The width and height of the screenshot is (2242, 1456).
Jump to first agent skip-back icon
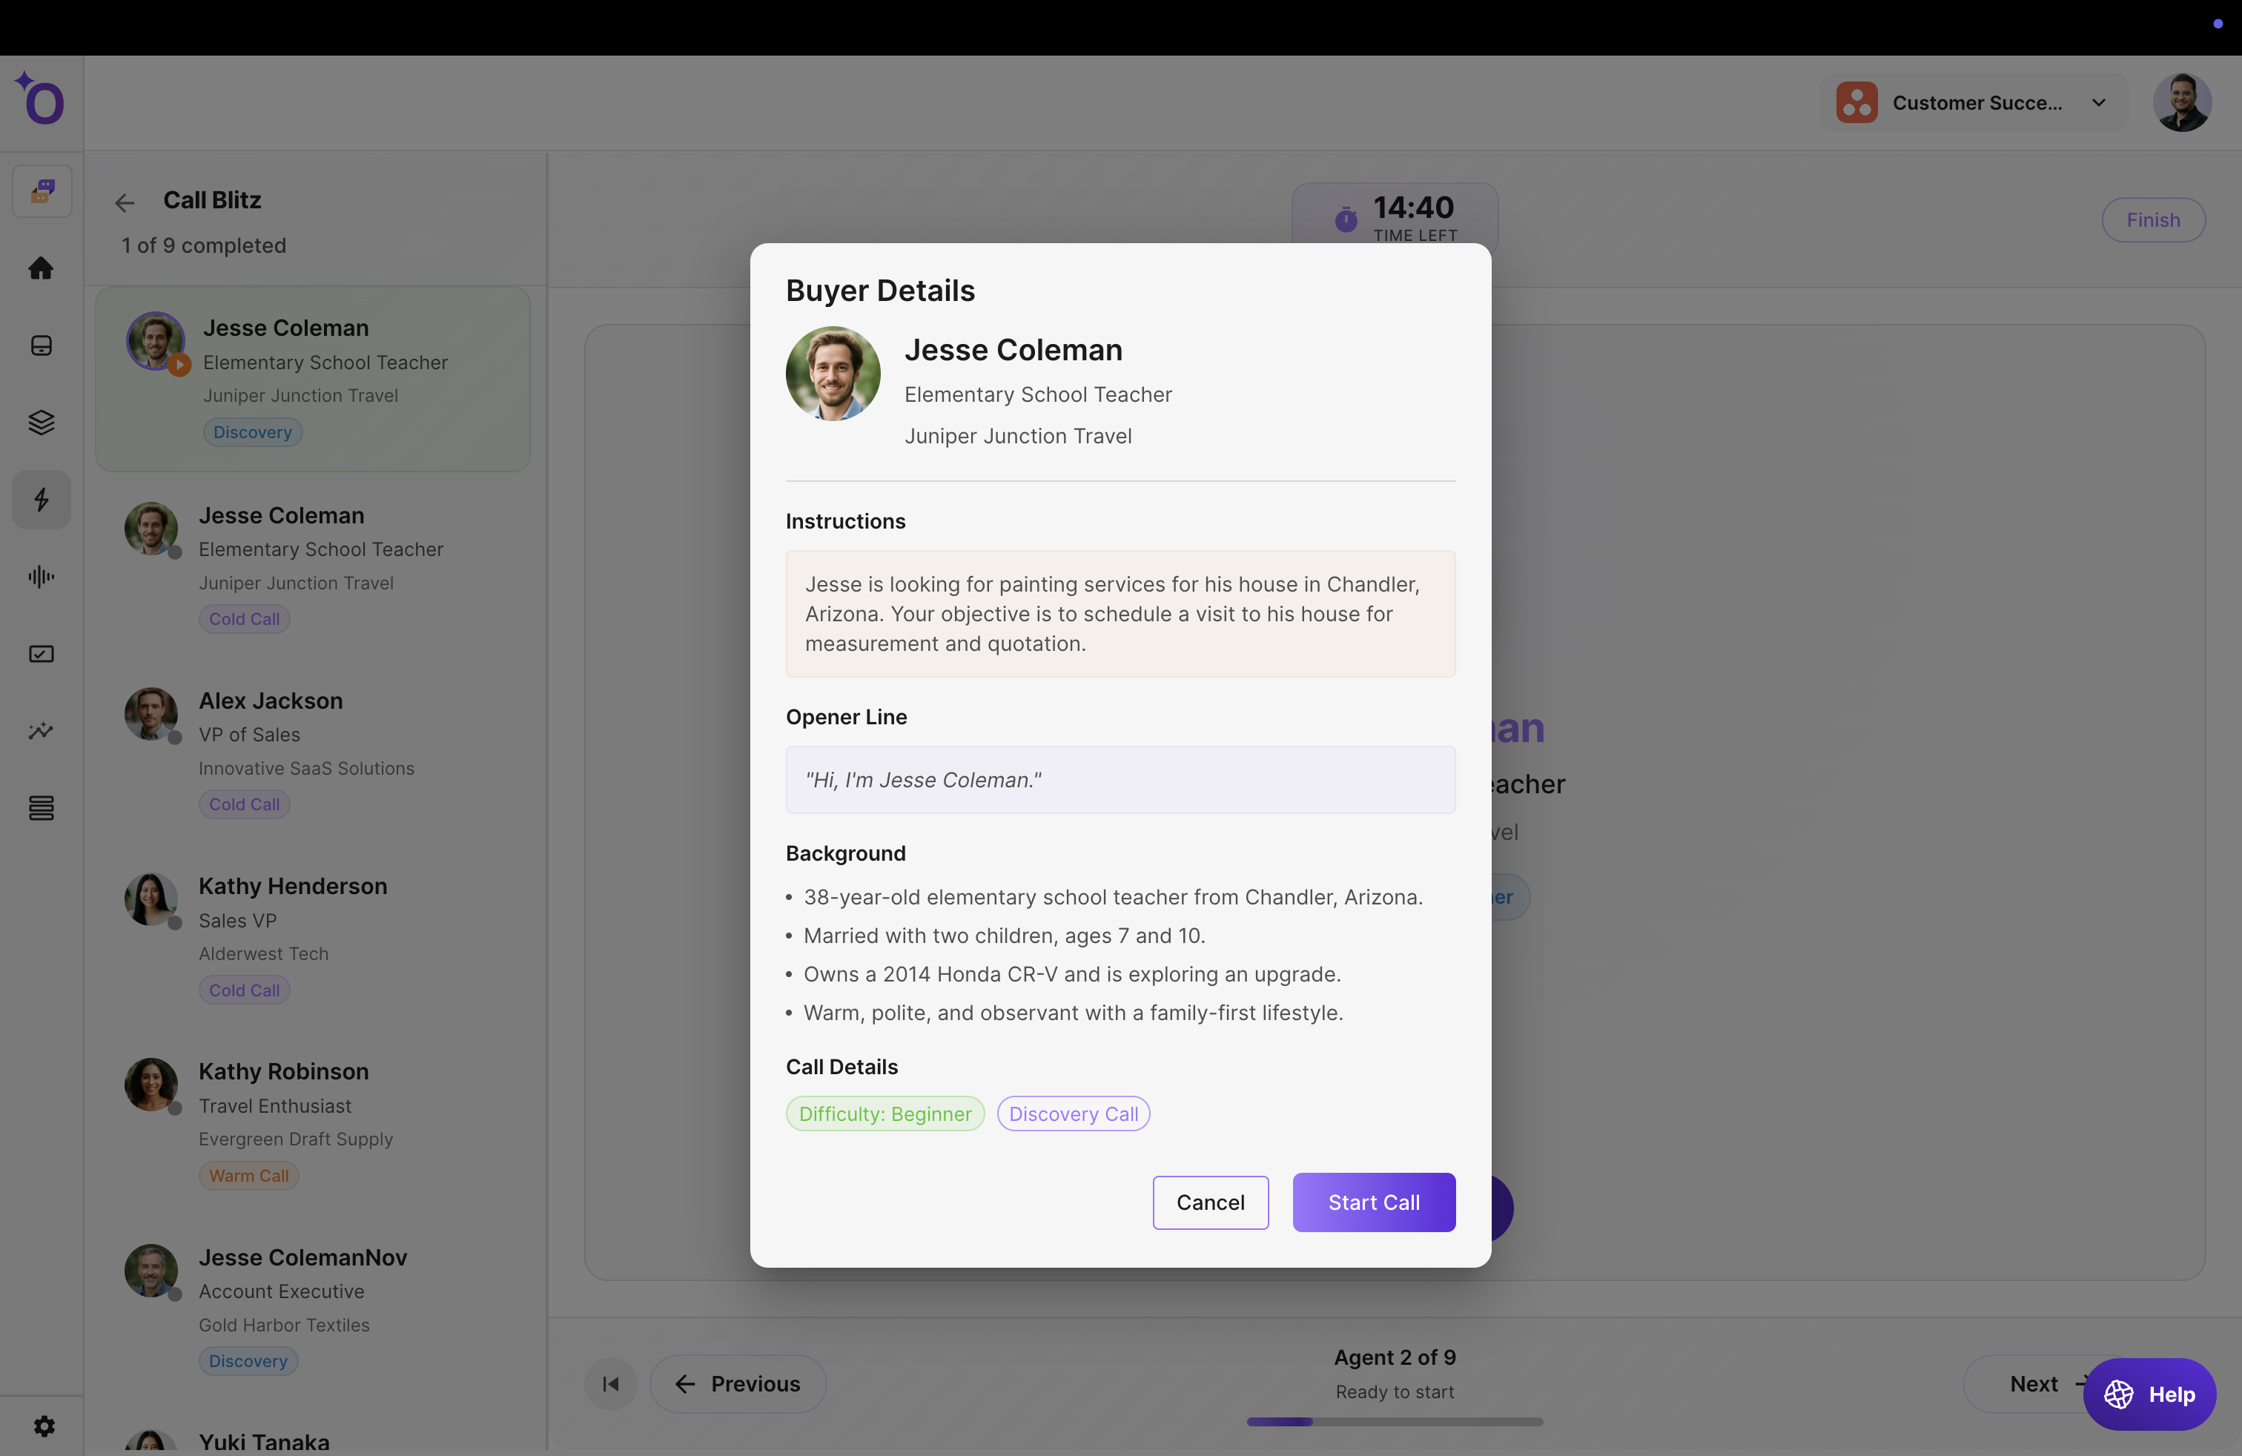click(x=610, y=1383)
